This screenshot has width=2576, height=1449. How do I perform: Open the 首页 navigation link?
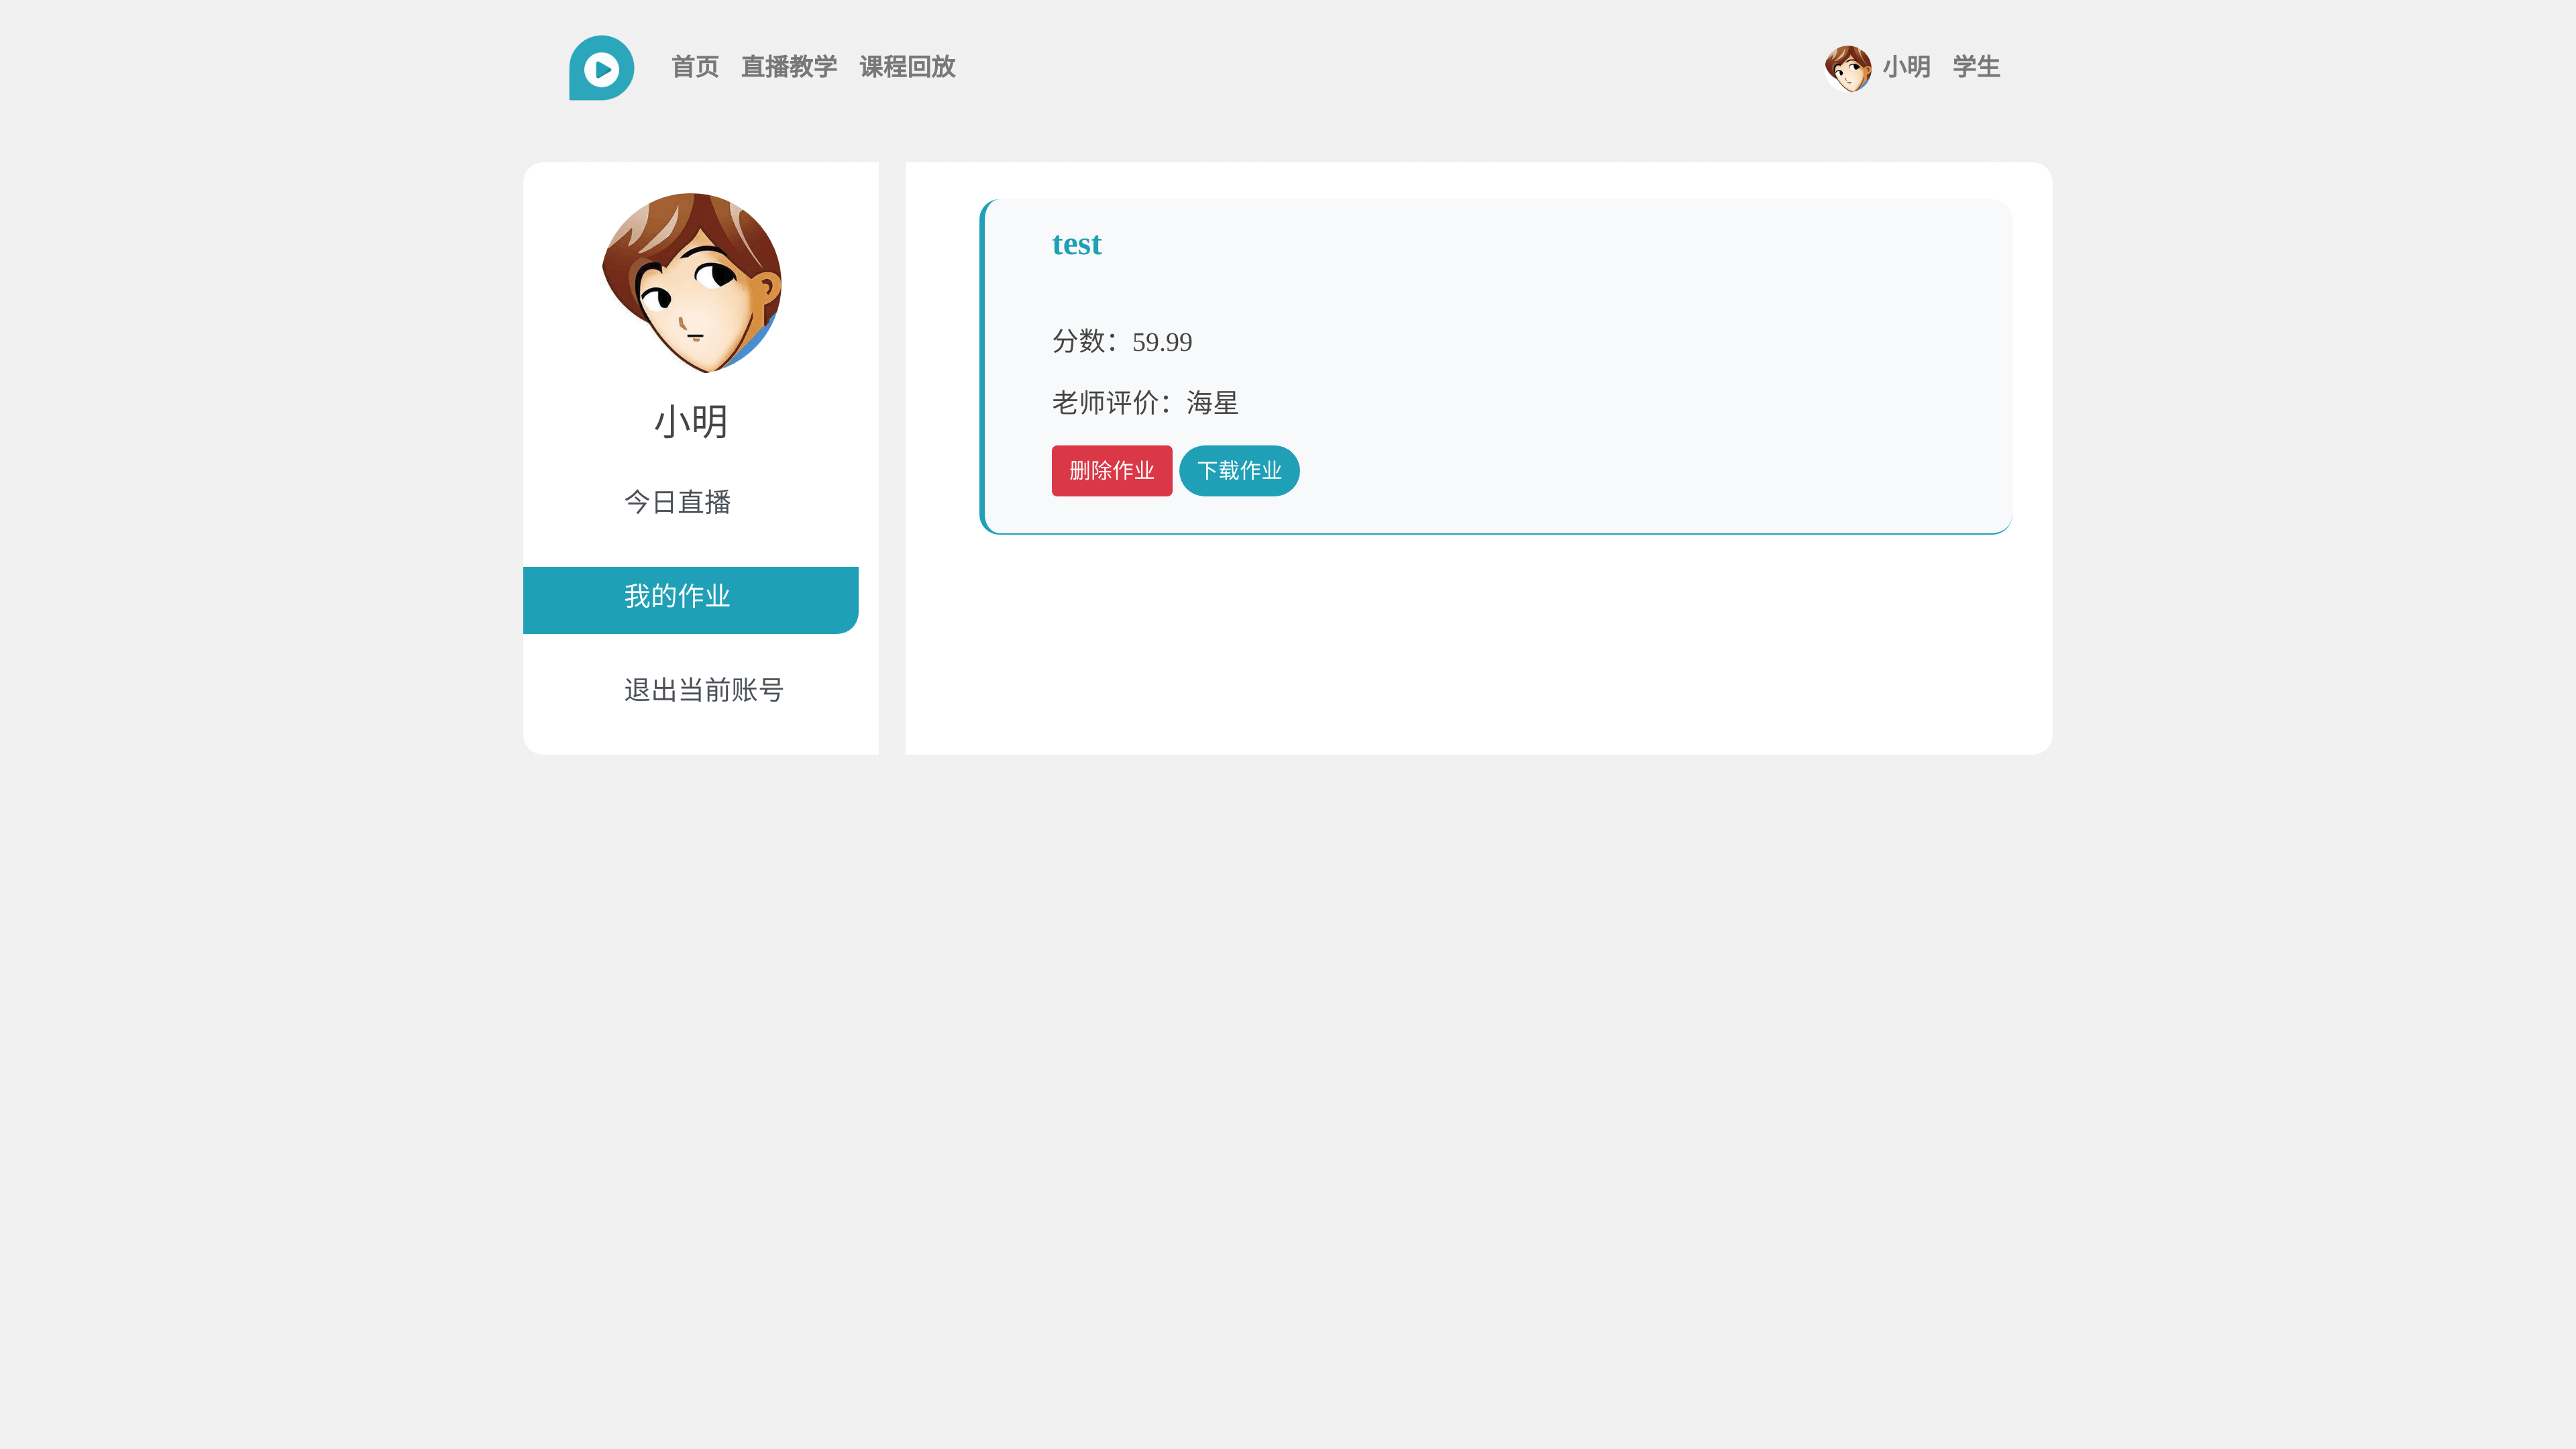click(694, 67)
